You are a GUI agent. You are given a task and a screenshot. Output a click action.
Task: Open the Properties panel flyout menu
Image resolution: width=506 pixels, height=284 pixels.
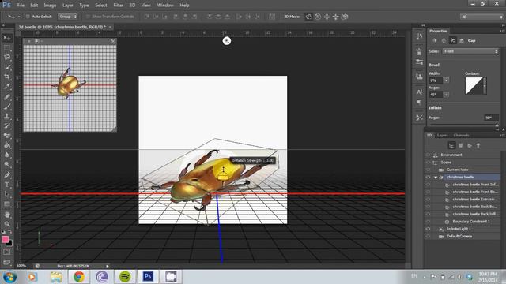point(503,31)
